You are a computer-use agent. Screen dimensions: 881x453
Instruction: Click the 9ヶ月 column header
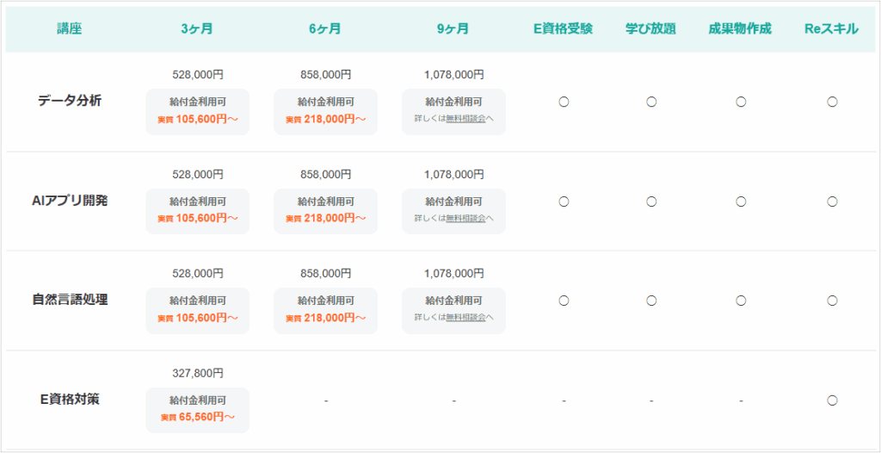click(453, 29)
